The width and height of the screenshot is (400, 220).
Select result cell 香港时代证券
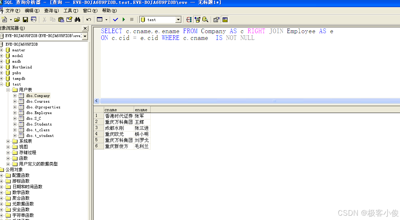click(x=119, y=116)
